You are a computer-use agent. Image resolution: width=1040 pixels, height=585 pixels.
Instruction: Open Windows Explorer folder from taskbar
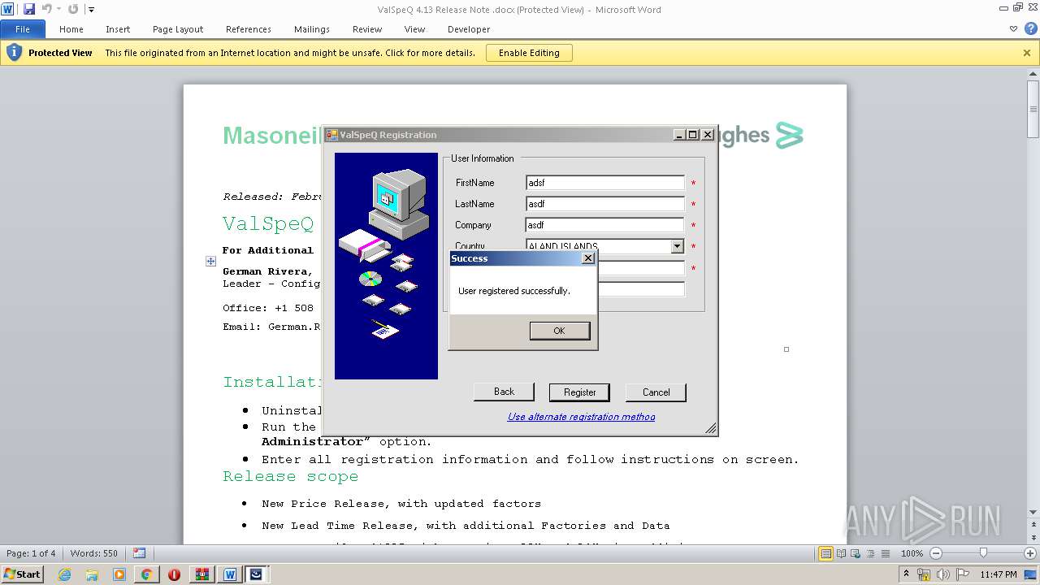92,574
